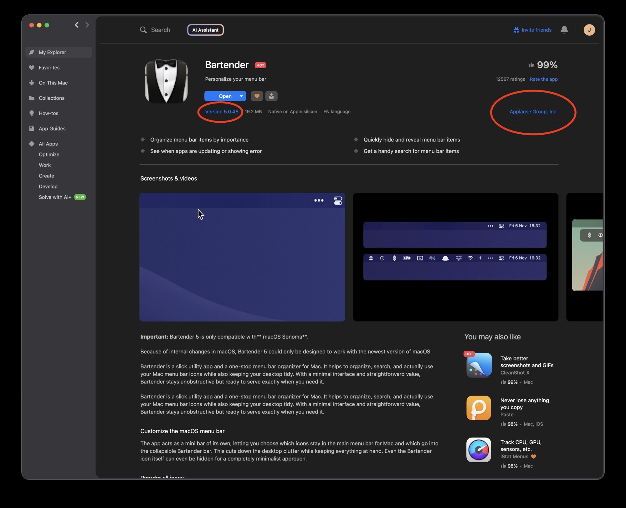Open the third partially visible screenshot
Image resolution: width=626 pixels, height=508 pixels.
(x=584, y=257)
